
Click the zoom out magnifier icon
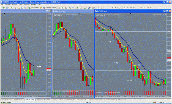click(x=73, y=8)
